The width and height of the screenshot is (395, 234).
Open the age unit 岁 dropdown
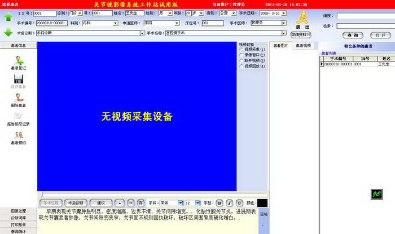point(201,14)
